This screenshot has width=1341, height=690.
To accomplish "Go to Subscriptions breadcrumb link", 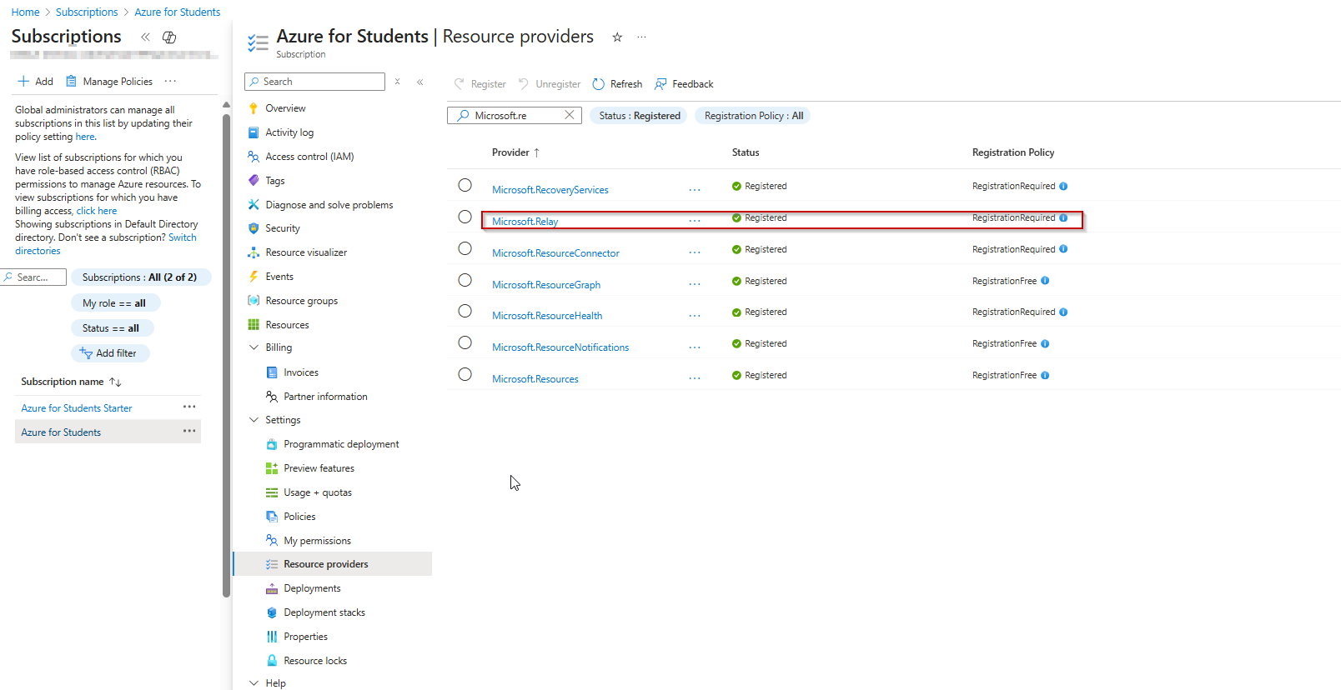I will tap(87, 12).
